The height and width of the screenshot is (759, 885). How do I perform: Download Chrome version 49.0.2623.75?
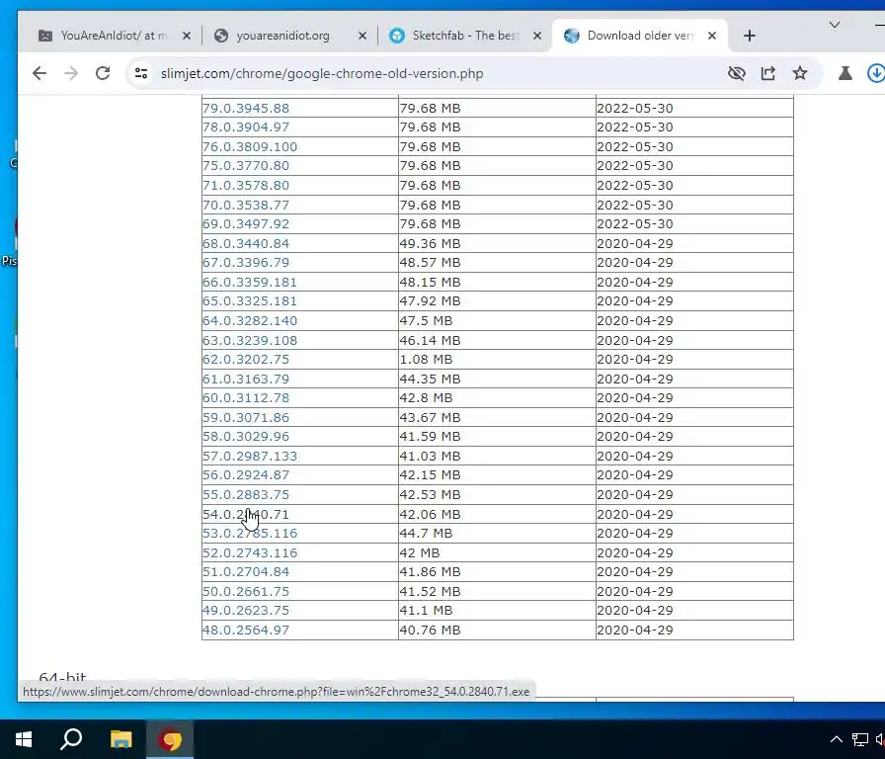point(246,610)
